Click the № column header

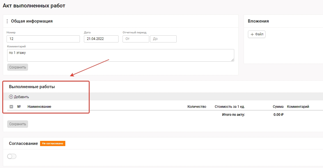19,107
